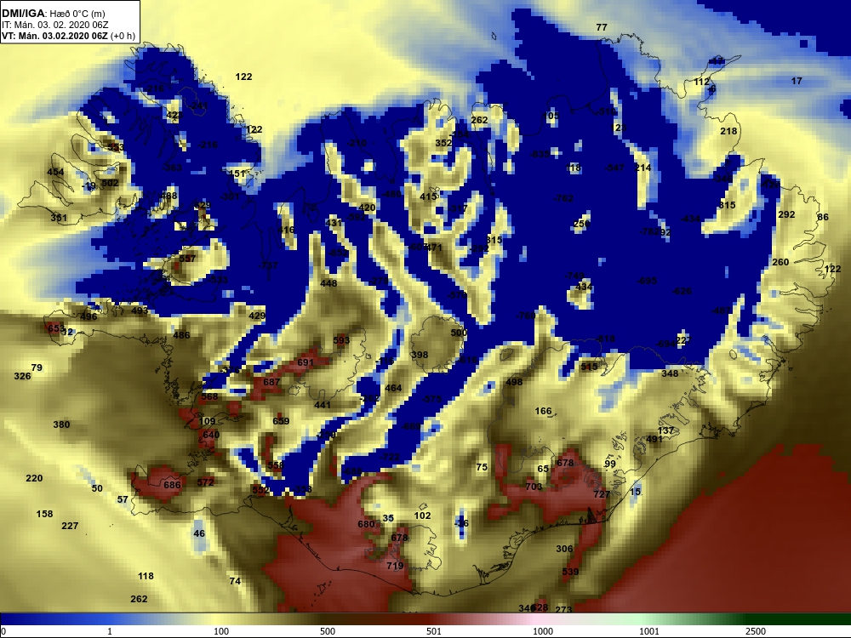Click the map value '572'
The width and height of the screenshot is (851, 638).
[205, 481]
